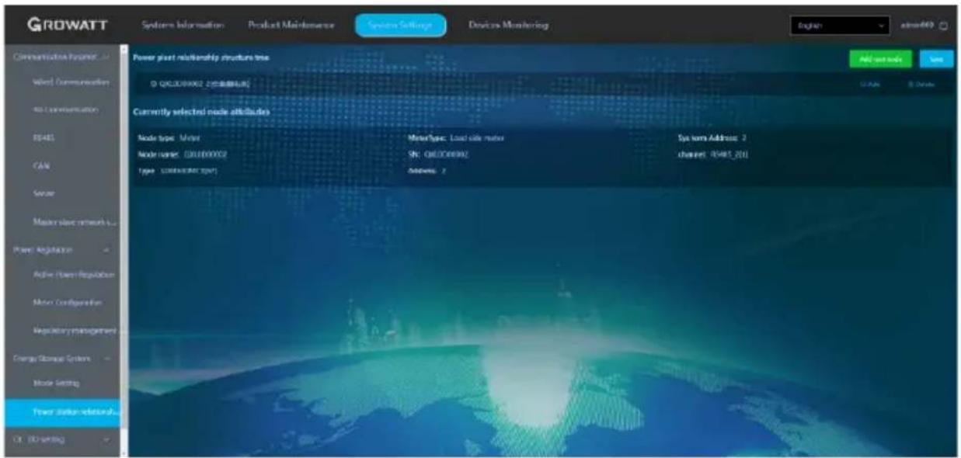Screen dimensions: 961x458
Task: Switch to Product Maintenance tab
Action: point(291,26)
